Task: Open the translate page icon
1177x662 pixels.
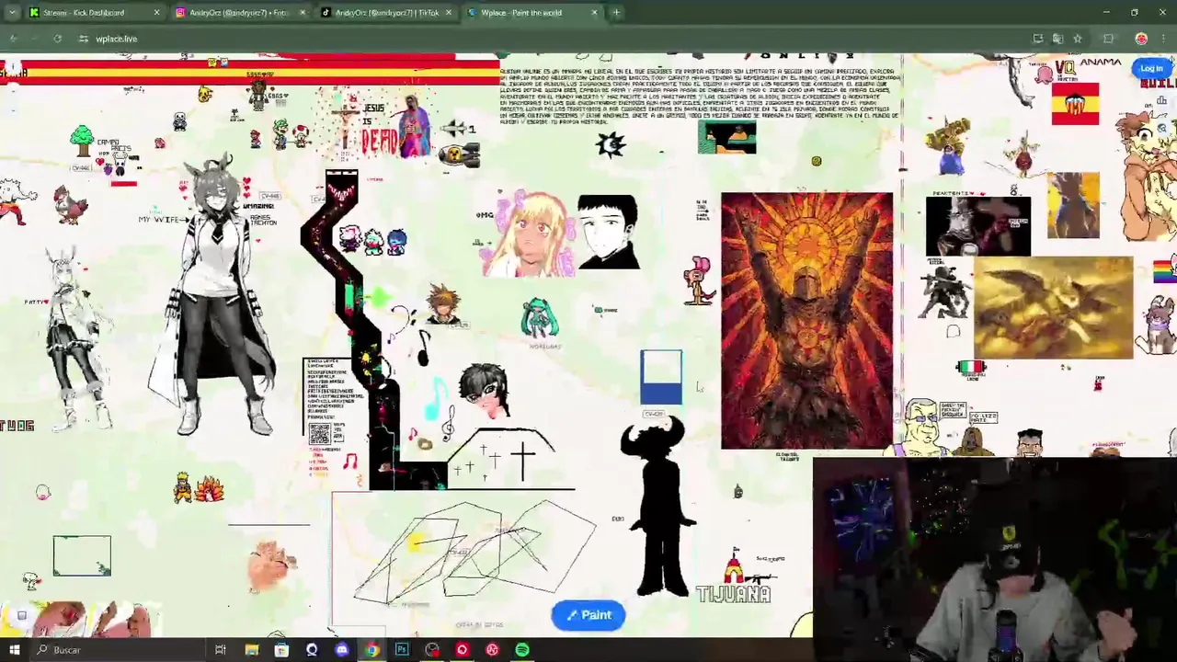Action: point(1057,39)
